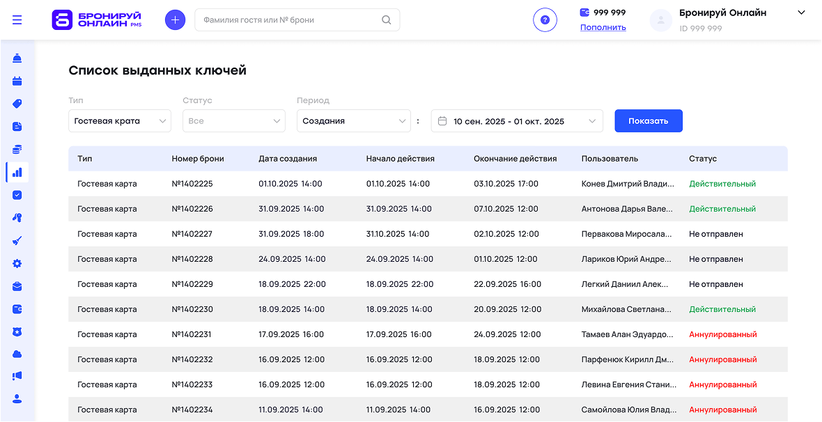This screenshot has height=422, width=822.
Task: Open the Статус dropdown showing Все
Action: (234, 121)
